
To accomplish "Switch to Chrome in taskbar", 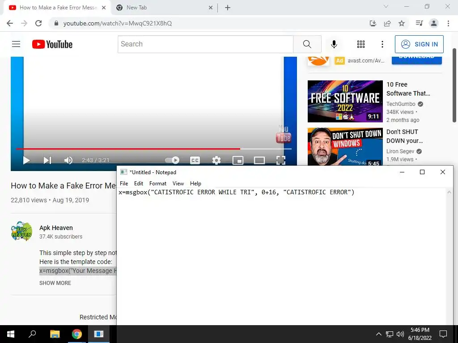I will coord(77,334).
